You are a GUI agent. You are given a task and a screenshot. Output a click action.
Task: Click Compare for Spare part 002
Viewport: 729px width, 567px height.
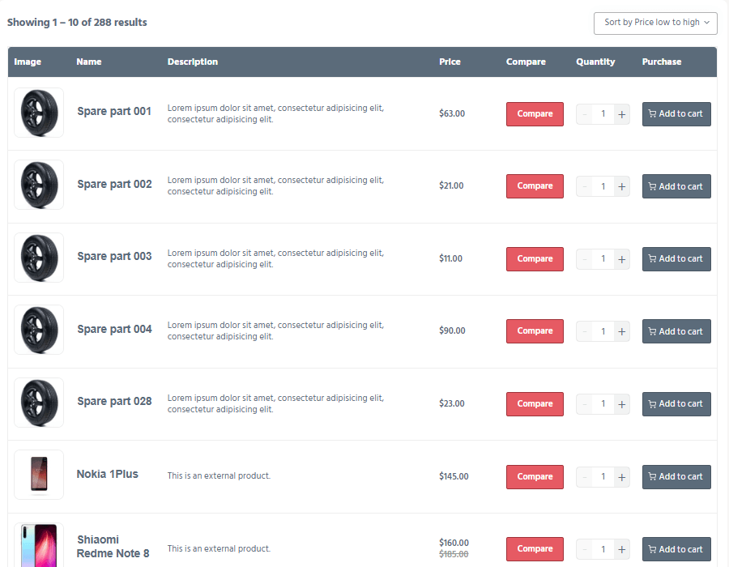535,186
